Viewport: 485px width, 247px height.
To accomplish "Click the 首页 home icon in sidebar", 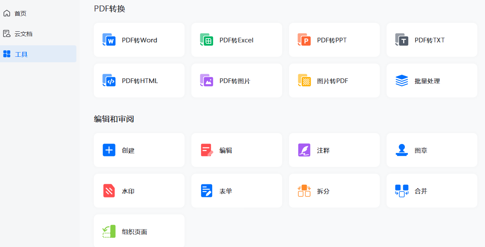I will pyautogui.click(x=6, y=13).
